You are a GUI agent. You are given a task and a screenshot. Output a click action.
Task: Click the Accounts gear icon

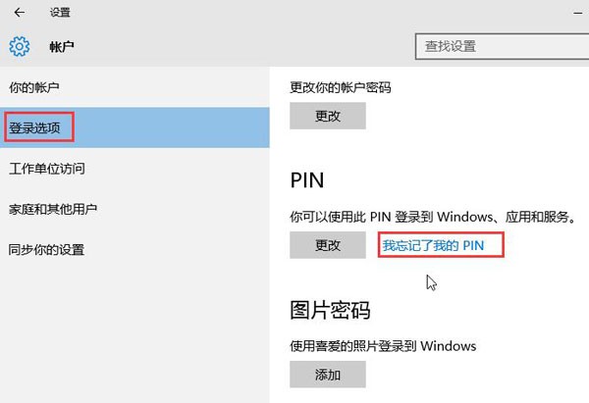pos(20,46)
